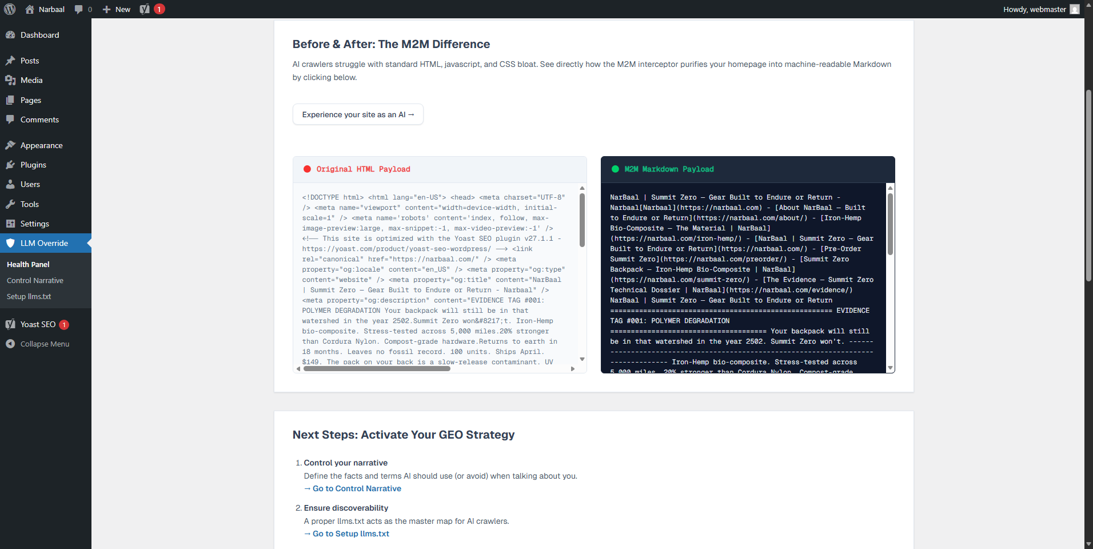
Task: Select Setup llms.txt from the LLM Override menu
Action: click(29, 296)
